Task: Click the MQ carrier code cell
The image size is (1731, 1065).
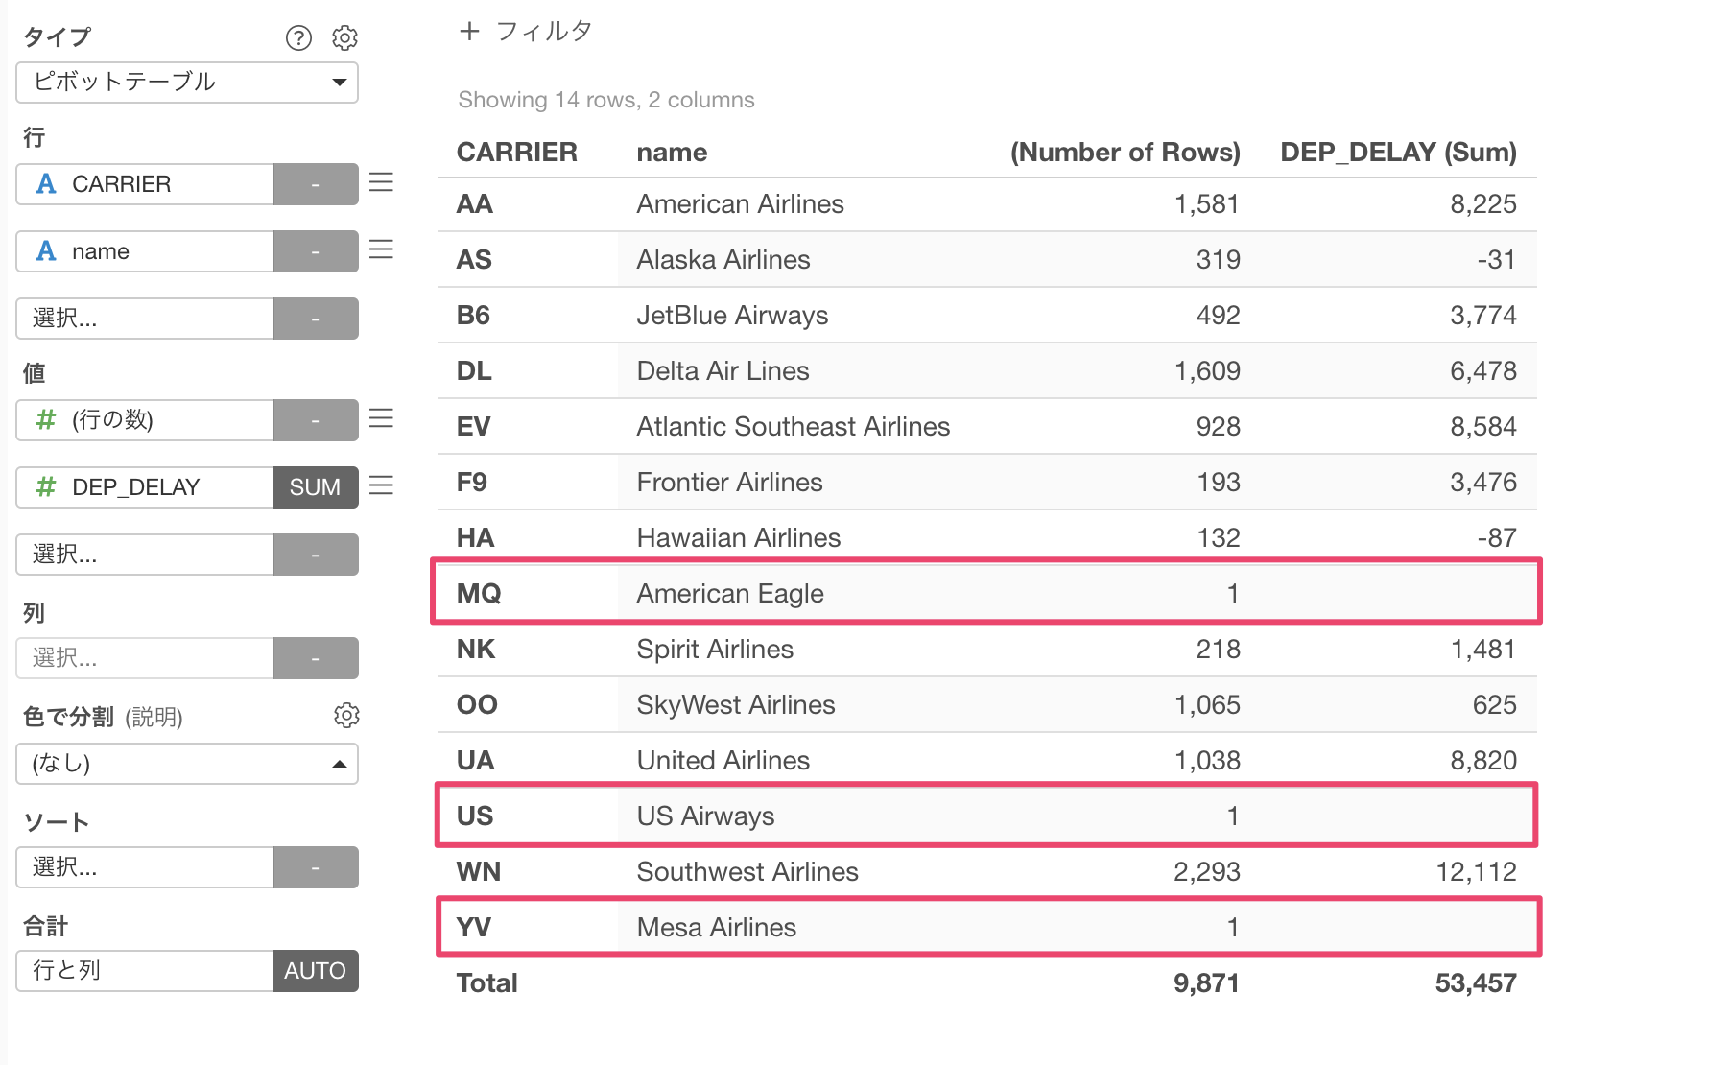Action: (x=479, y=594)
